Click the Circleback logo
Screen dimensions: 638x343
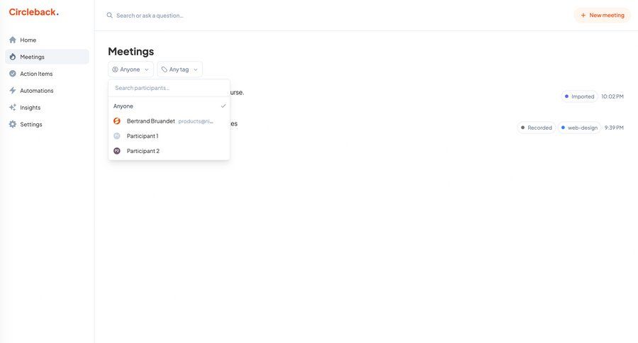pos(33,12)
